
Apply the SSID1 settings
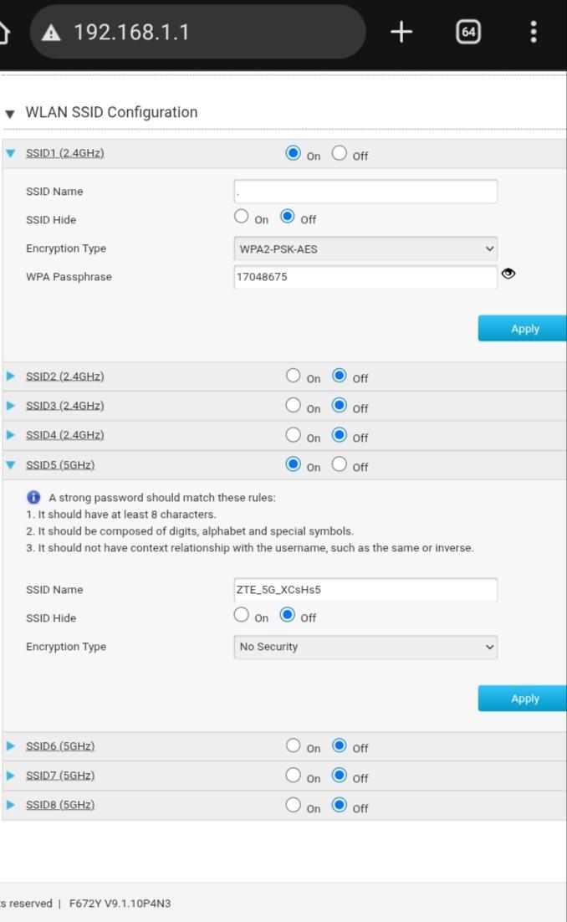tap(524, 329)
